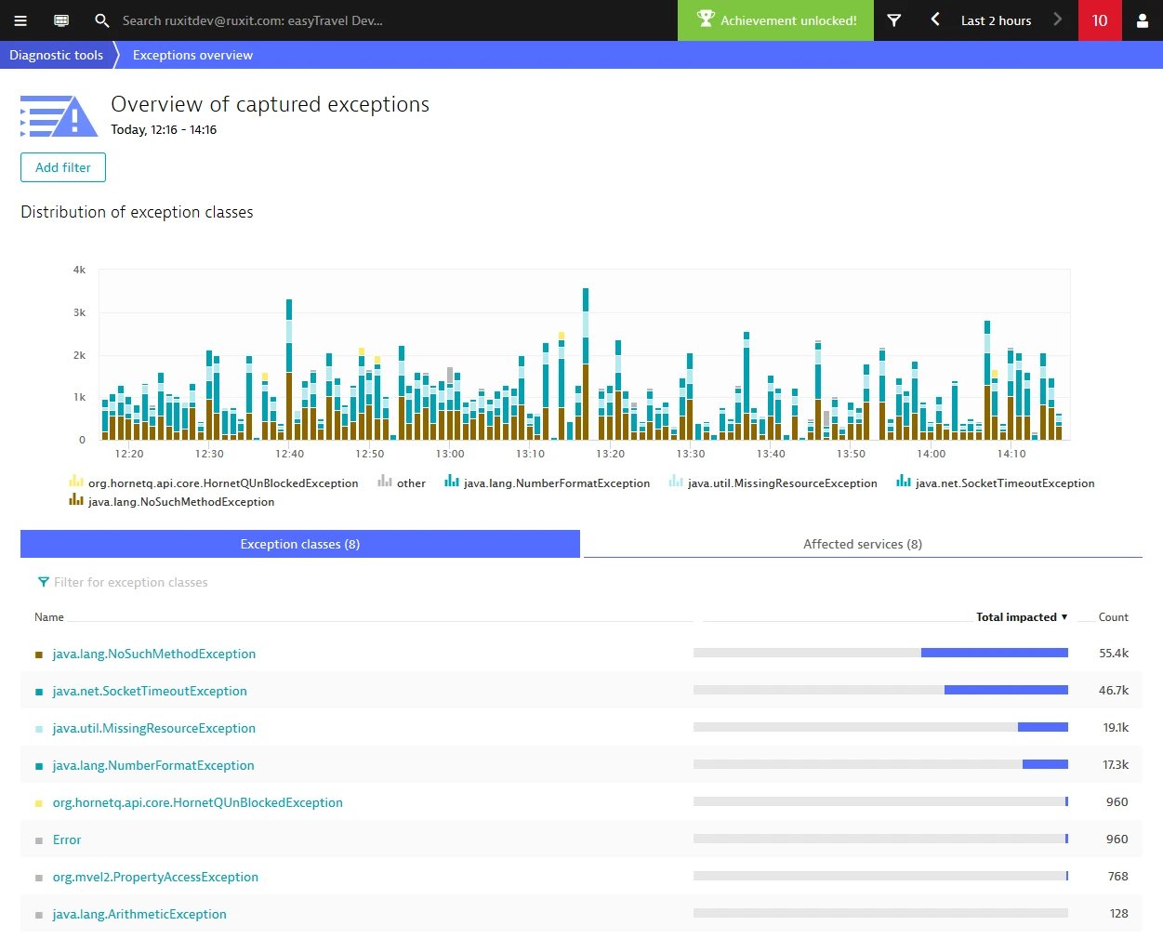
Task: Select the Exception classes tab
Action: [299, 544]
